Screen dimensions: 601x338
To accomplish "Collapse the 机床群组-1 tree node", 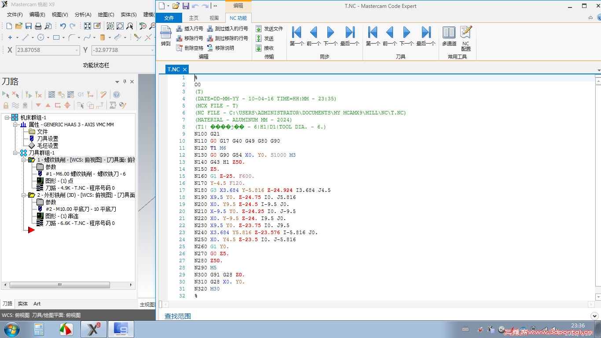I will 7,118.
